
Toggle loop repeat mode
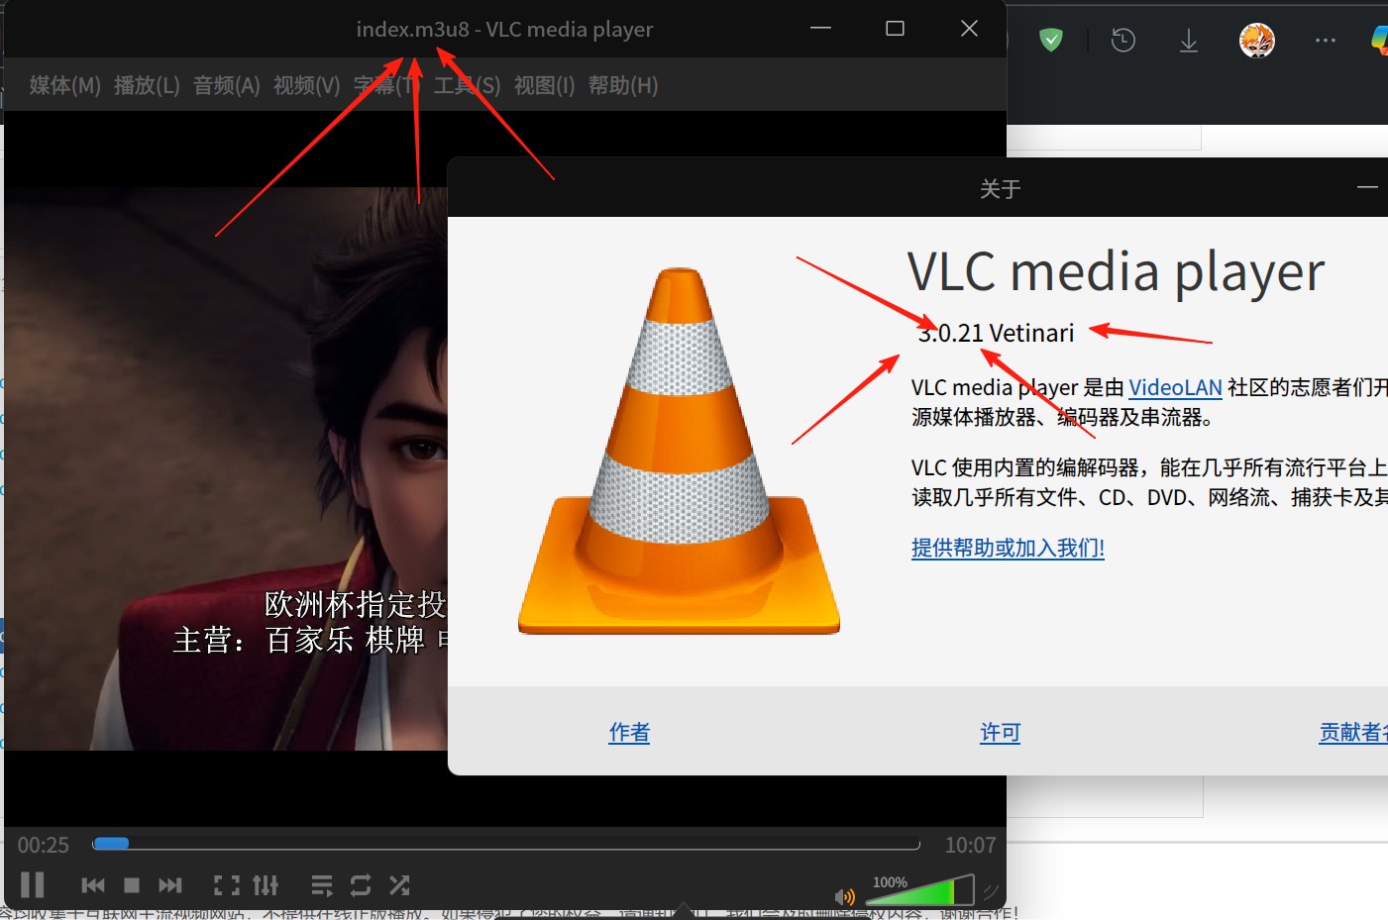(x=361, y=885)
